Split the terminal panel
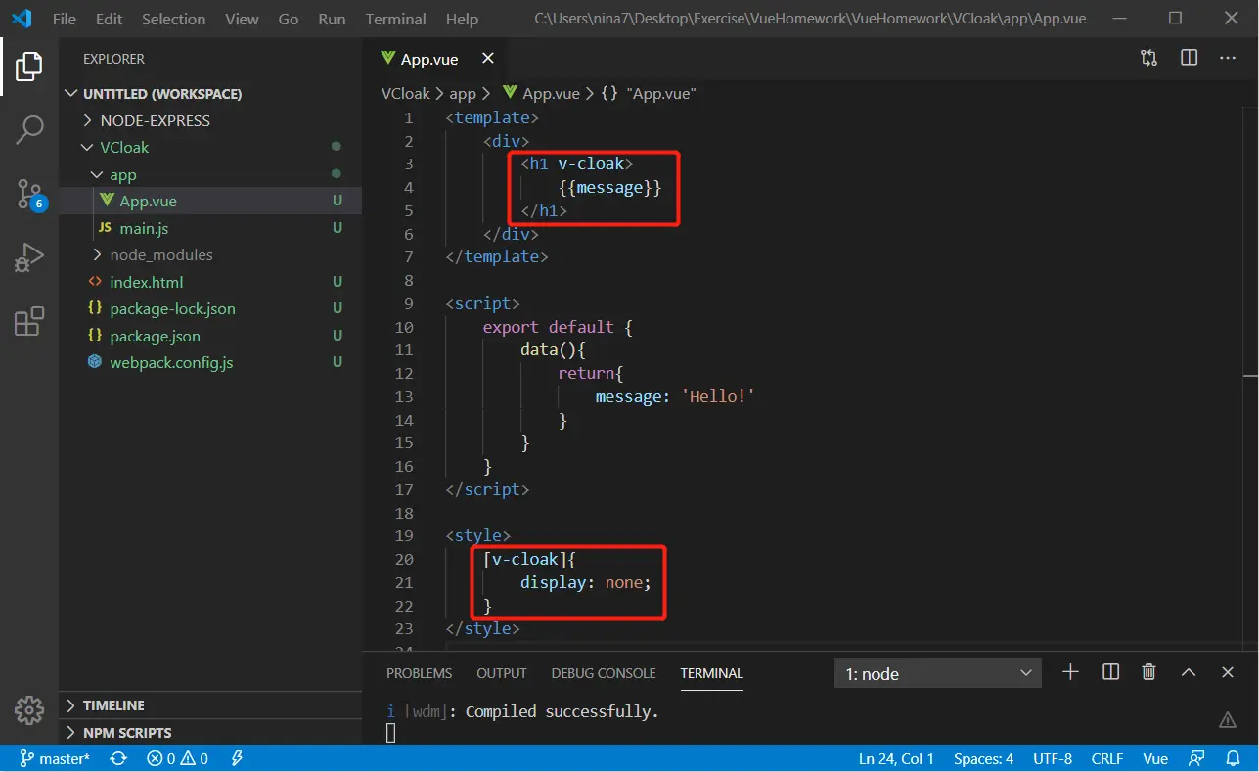The height and width of the screenshot is (772, 1259). click(x=1110, y=672)
